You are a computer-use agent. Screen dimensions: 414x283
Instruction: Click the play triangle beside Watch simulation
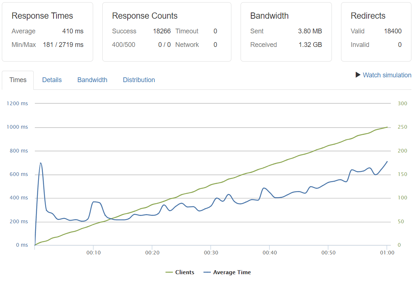[358, 75]
